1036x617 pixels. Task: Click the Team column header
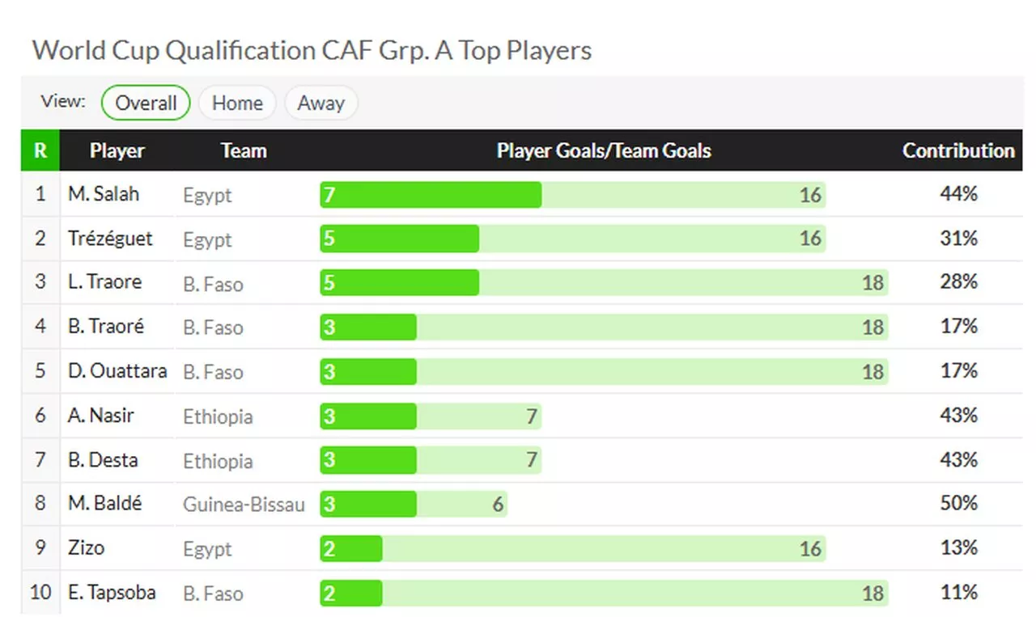[x=244, y=150]
